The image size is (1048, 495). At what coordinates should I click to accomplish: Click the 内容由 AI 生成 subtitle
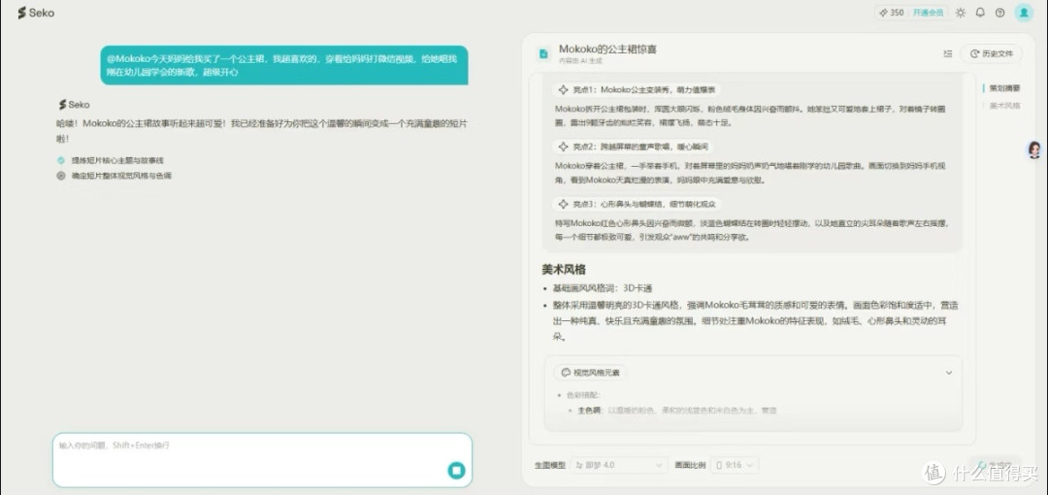(x=580, y=61)
